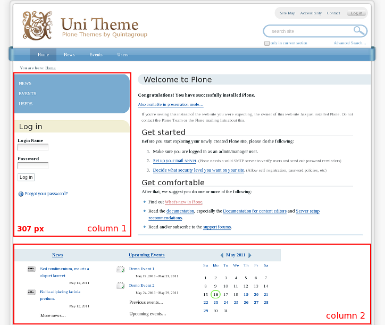Click calendar icon beside Demo Event 2
This screenshot has height=325, width=385.
pyautogui.click(x=120, y=286)
